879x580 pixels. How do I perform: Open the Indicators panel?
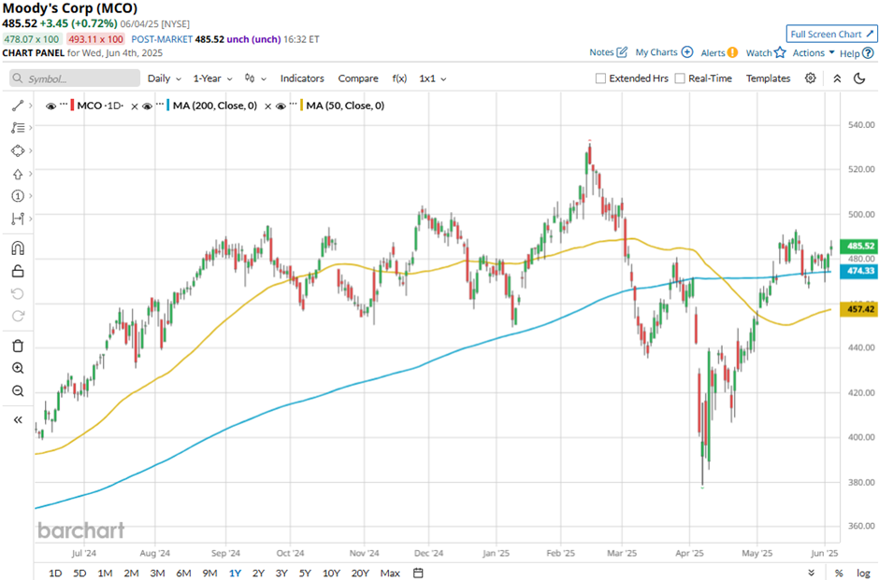pos(302,78)
